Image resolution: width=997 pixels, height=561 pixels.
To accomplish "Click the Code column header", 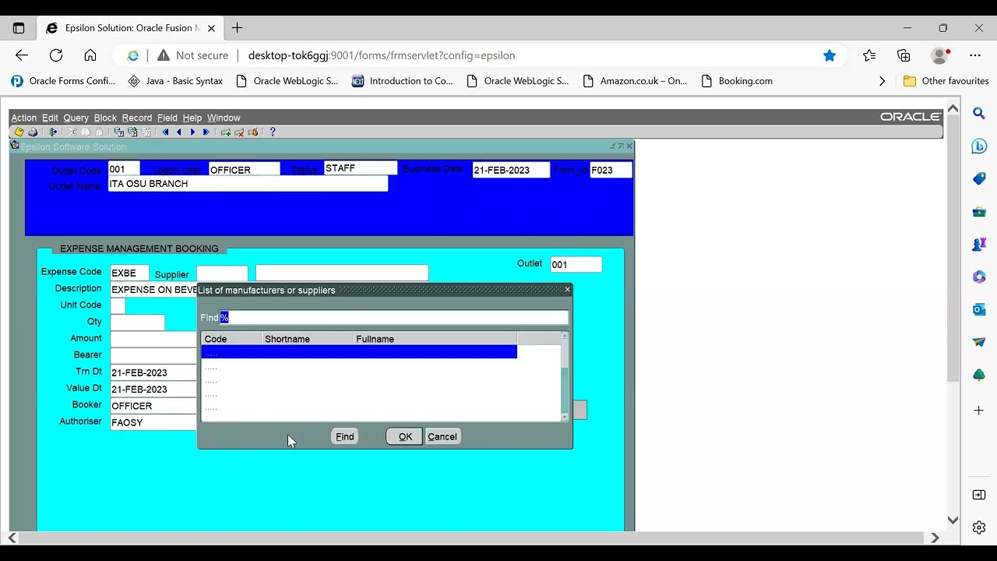I will click(x=231, y=339).
